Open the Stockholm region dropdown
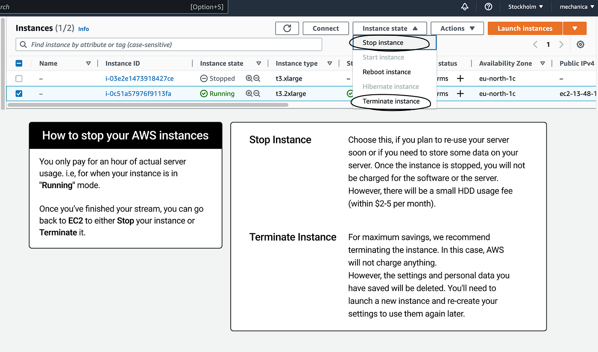This screenshot has width=598, height=352. [x=525, y=7]
